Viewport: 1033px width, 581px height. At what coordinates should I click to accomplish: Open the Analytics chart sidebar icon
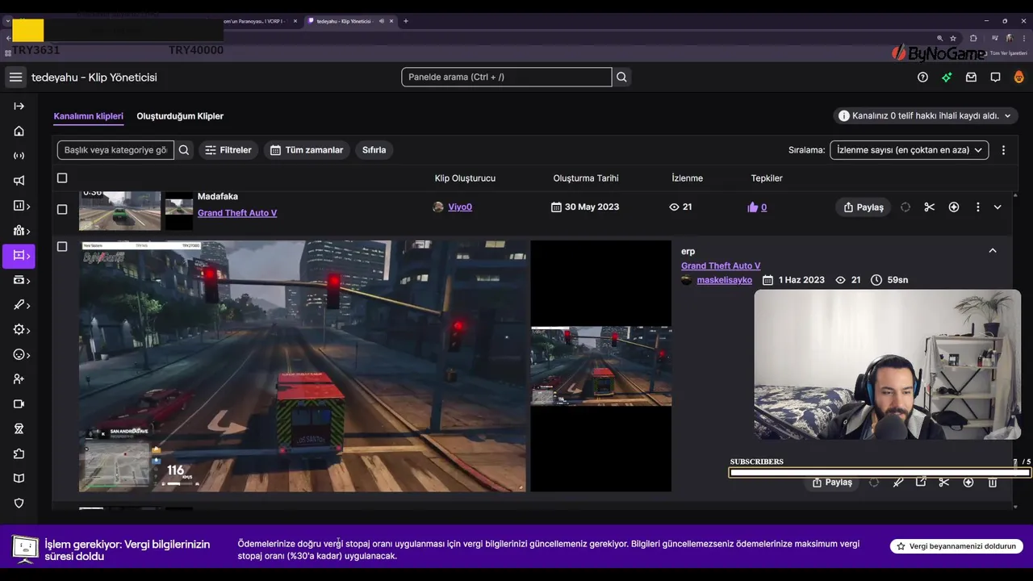(19, 206)
